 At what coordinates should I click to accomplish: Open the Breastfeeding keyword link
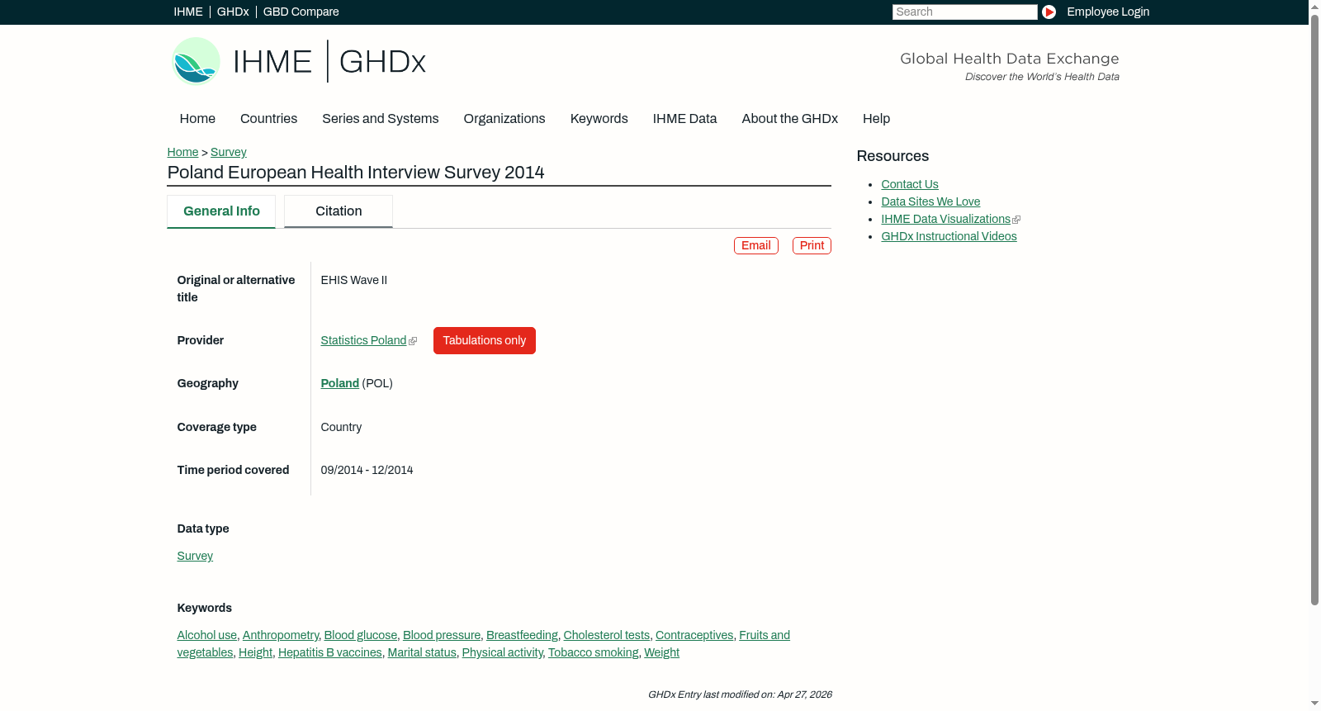(x=522, y=636)
